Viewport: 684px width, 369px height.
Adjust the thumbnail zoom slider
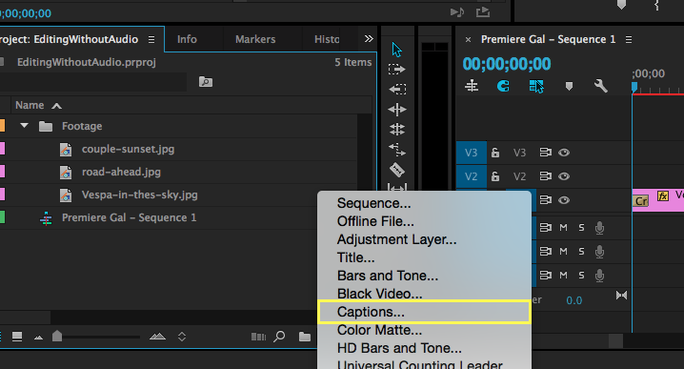[57, 336]
